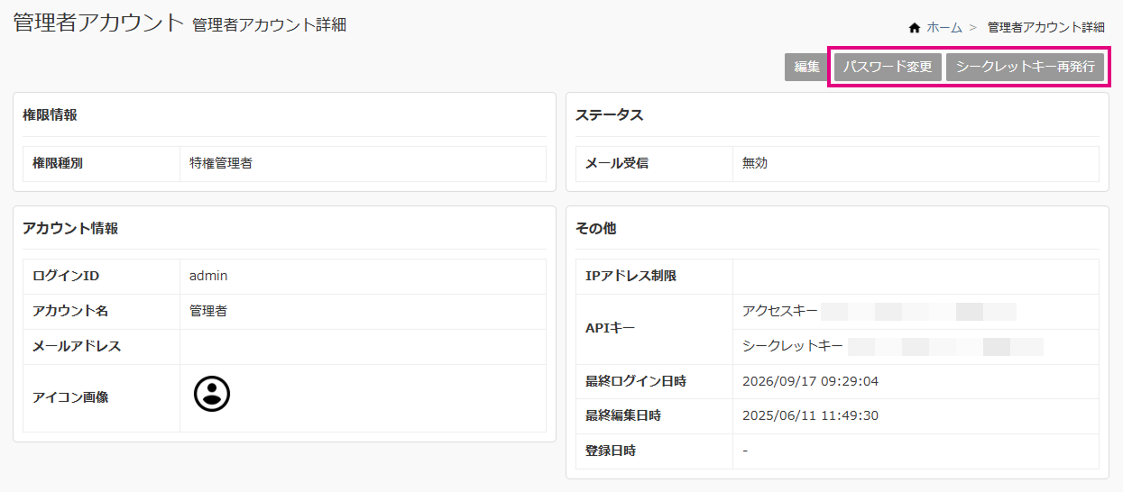The image size is (1123, 492).
Task: Click the home icon in the breadcrumb
Action: [915, 28]
